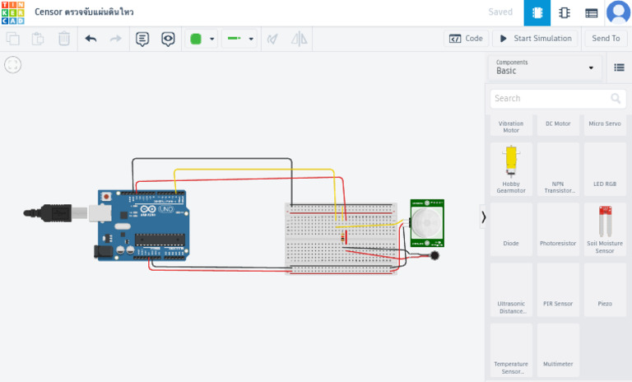Viewport: 632px width, 382px height.
Task: Switch to Component list view tab
Action: coord(592,13)
